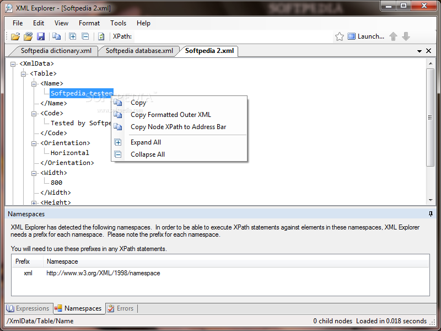This screenshot has width=441, height=331.
Task: Collapse the Table node
Action: (23, 74)
